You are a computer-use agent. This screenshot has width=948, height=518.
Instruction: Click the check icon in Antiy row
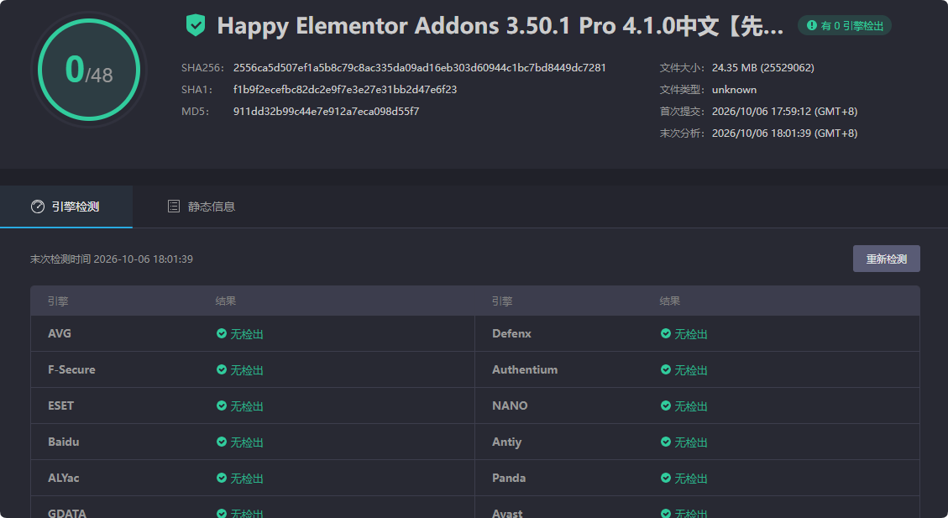tap(666, 442)
